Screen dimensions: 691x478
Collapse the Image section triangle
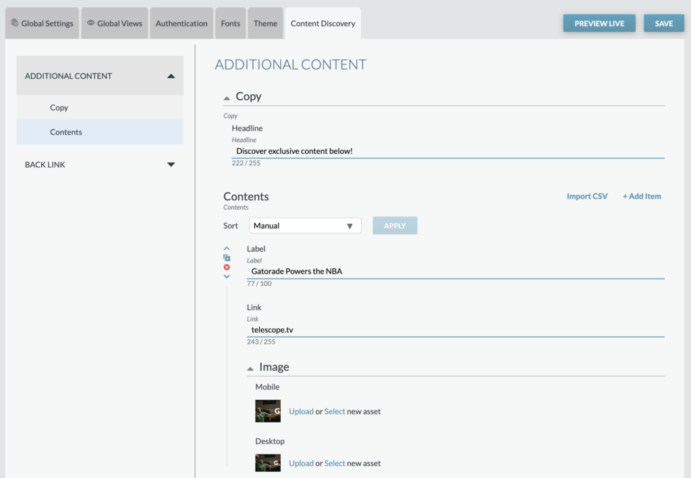pyautogui.click(x=250, y=369)
